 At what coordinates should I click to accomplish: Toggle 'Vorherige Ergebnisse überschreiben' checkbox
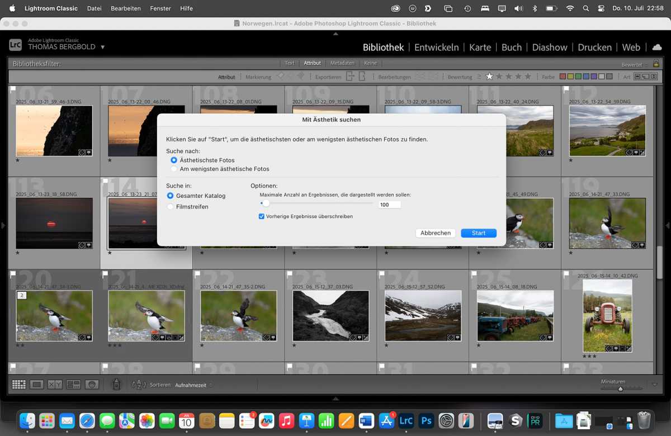point(262,216)
